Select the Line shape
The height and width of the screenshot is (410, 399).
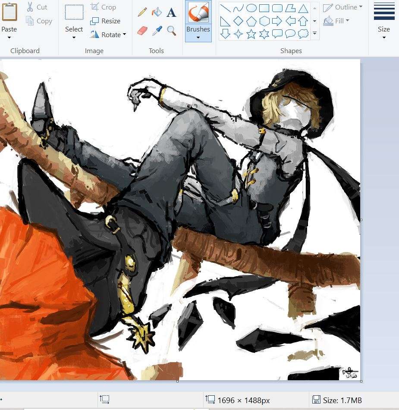[225, 8]
